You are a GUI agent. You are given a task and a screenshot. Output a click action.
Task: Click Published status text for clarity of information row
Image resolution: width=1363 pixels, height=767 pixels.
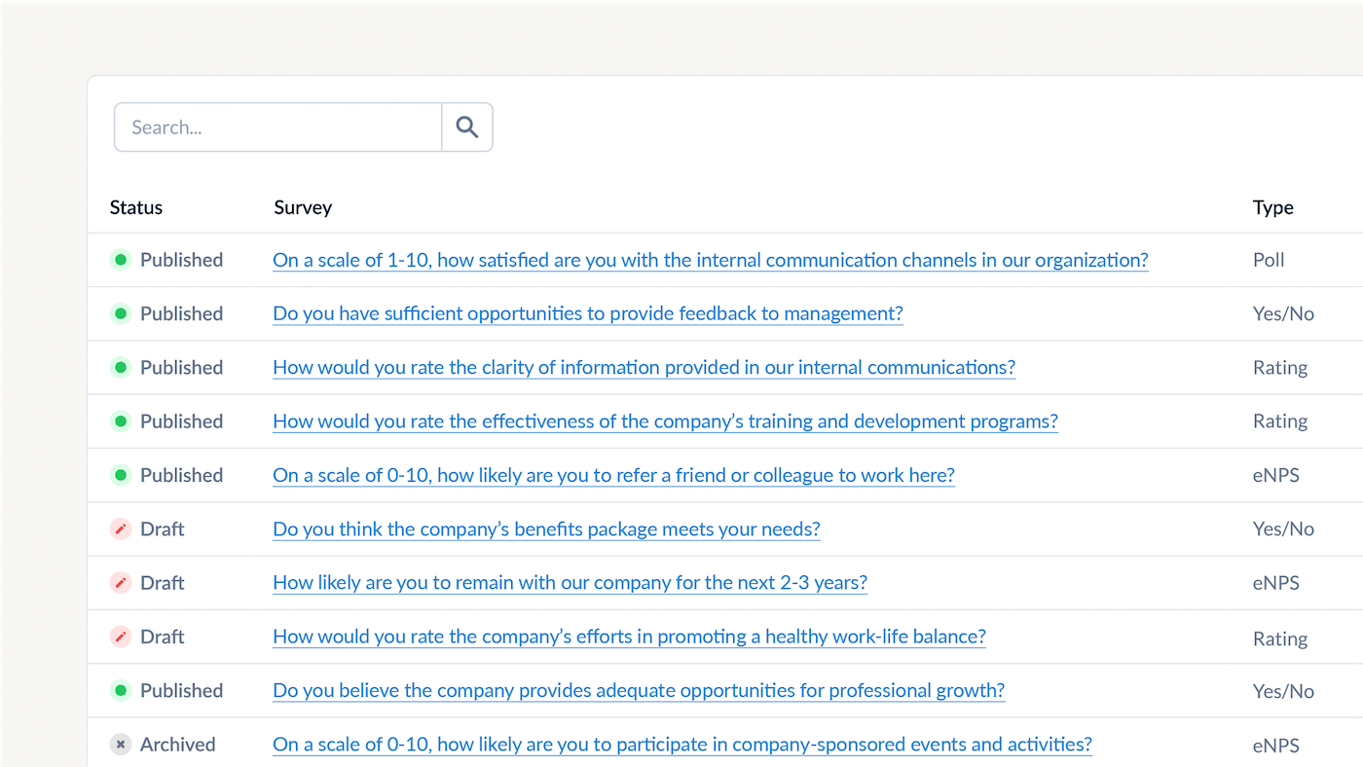[181, 367]
